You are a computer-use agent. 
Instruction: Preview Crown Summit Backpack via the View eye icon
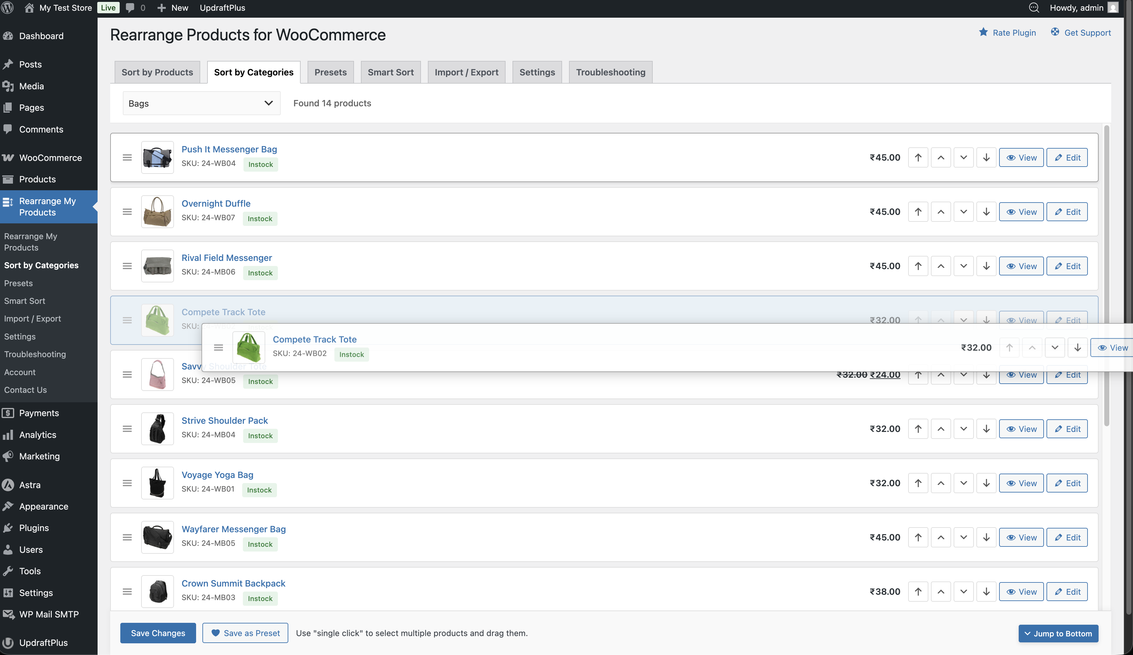[x=1012, y=592]
